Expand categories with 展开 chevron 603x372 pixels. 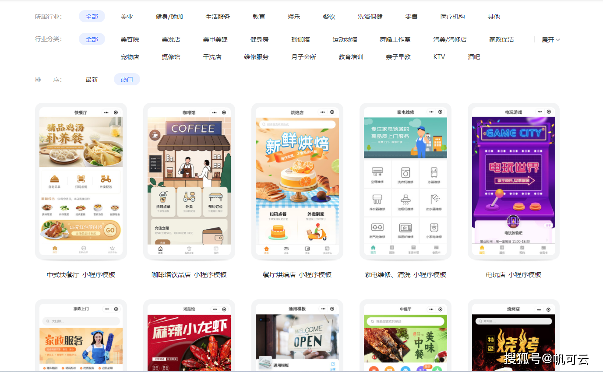point(551,40)
